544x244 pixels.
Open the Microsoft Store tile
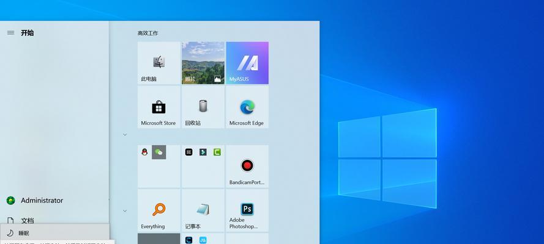(159, 107)
